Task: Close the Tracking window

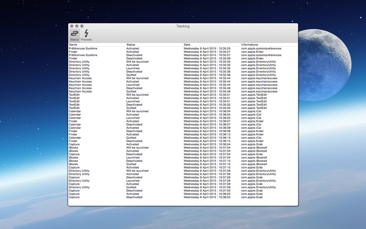Action: click(x=72, y=26)
